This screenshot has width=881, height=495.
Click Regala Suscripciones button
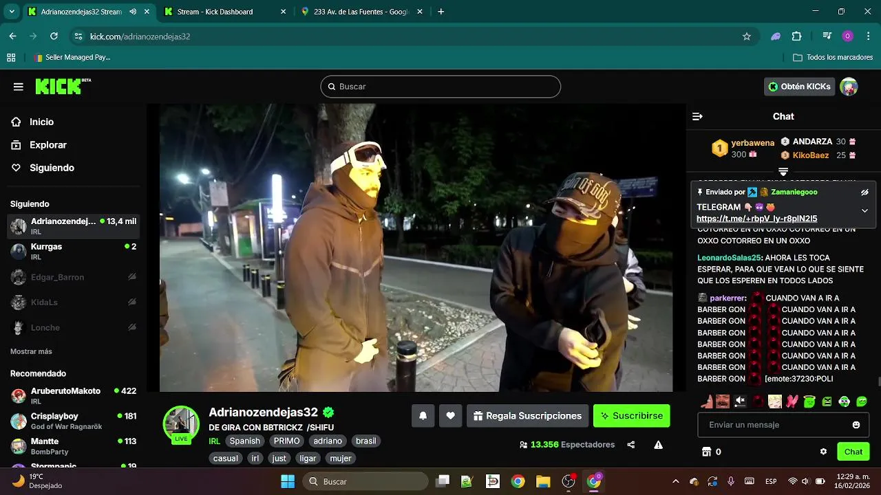[527, 415]
